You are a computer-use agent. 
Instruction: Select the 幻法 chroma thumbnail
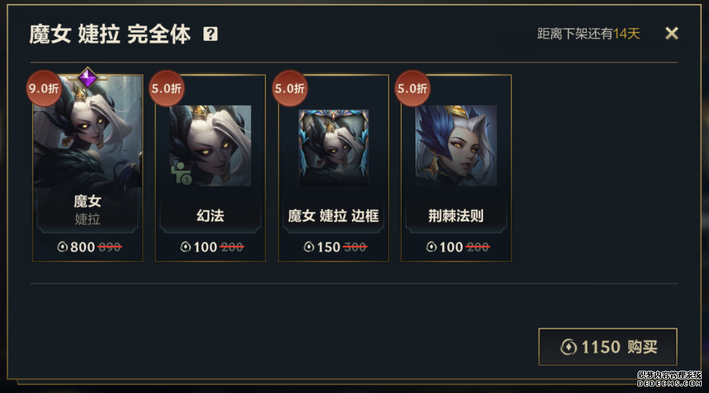pyautogui.click(x=210, y=146)
